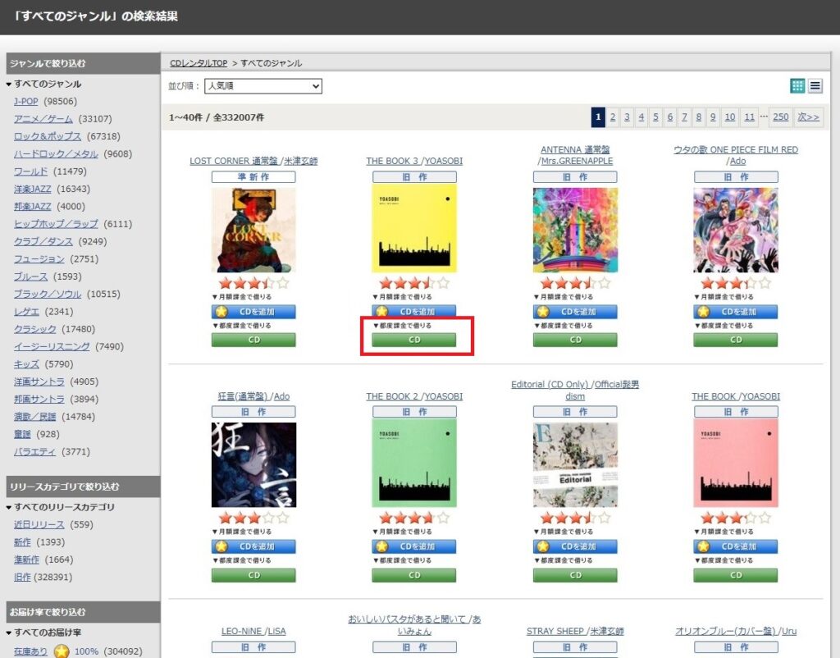Collapse the すべてのリリースカテゴリ tree
840x658 pixels.
point(8,507)
